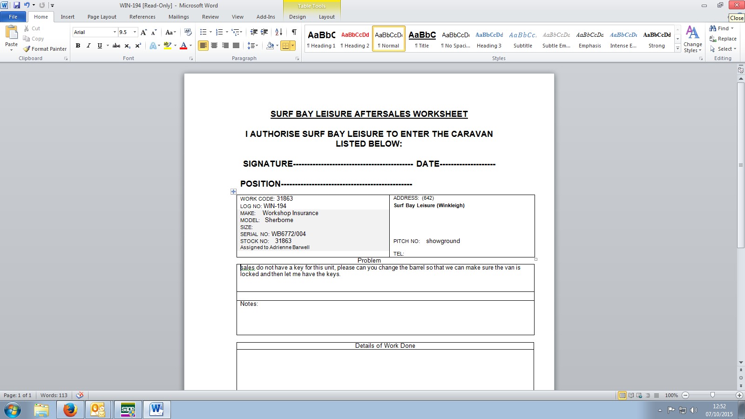
Task: Expand the numbering list dropdown
Action: pos(227,32)
